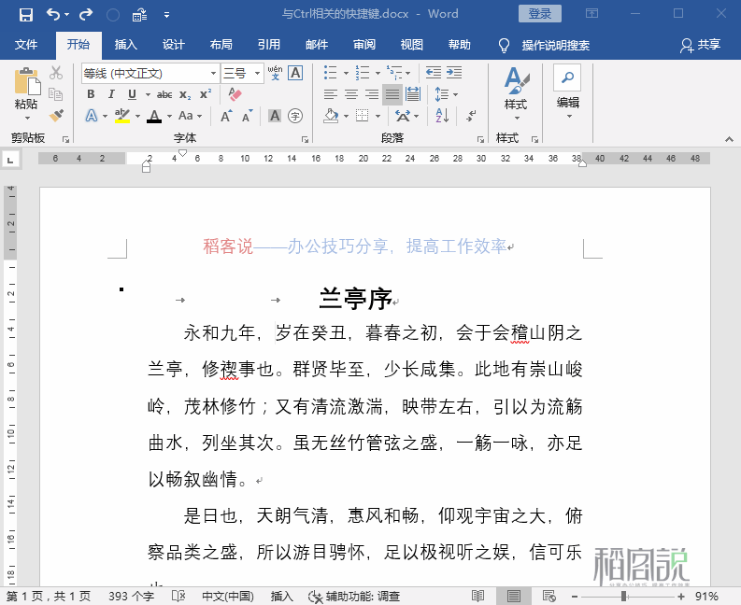Click the 登录 sign-in button
This screenshot has width=741, height=605.
(x=540, y=14)
